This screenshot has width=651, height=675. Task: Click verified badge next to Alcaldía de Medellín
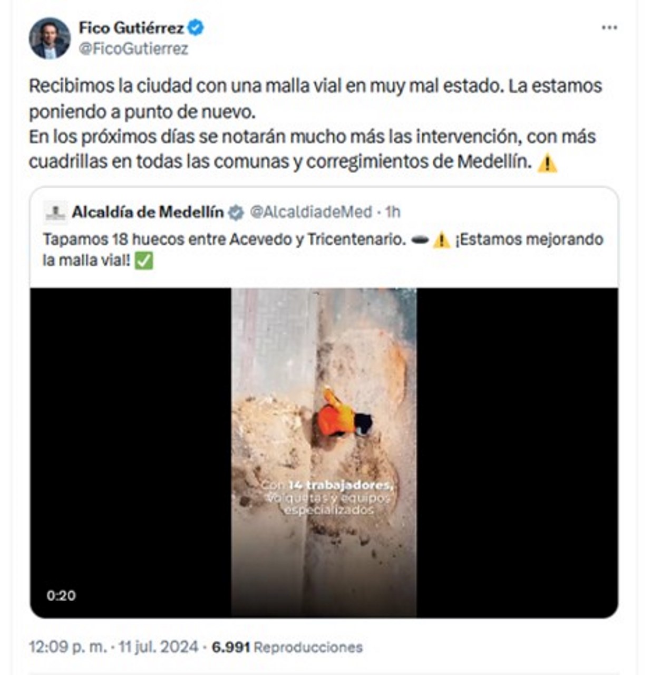(236, 213)
